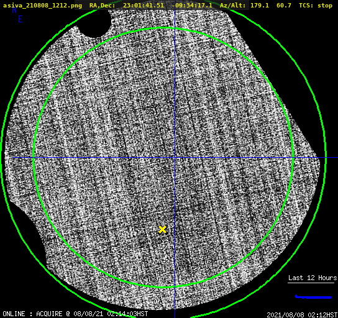Viewport: 338px width, 318px height.
Task: Click the 2021/08/08 02:12HST timestamp
Action: pyautogui.click(x=302, y=314)
